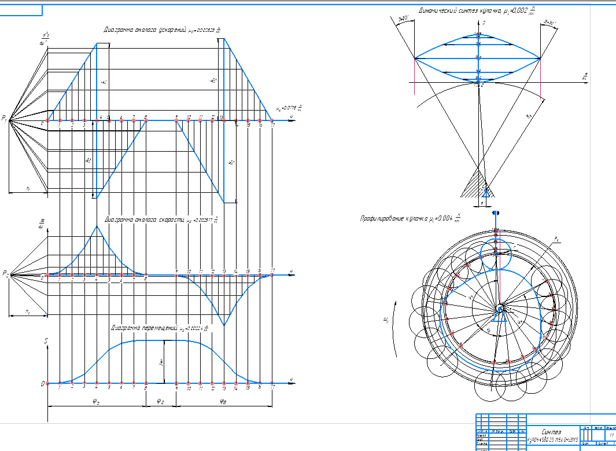
Task: Select the S axis label of displacement diagram
Action: pos(46,341)
